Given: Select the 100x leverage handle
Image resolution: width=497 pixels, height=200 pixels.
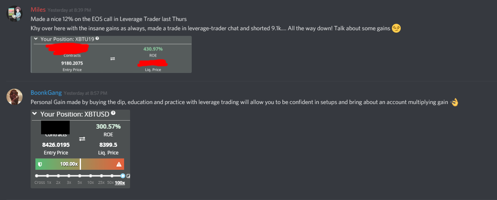Looking at the screenshot, I should [123, 176].
